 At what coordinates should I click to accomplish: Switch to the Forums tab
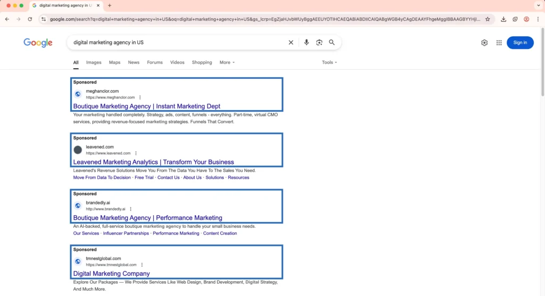click(x=155, y=63)
